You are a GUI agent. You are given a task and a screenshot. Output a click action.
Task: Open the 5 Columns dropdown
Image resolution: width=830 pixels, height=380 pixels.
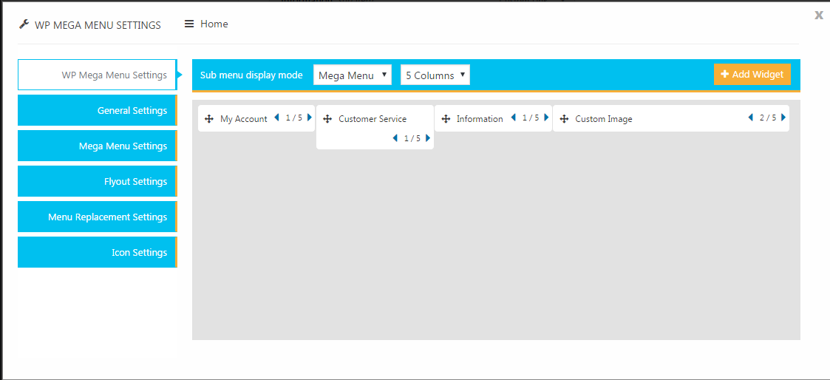pyautogui.click(x=435, y=75)
